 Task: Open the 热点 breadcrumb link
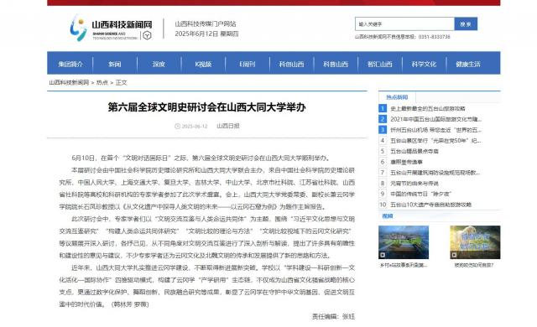click(x=102, y=82)
